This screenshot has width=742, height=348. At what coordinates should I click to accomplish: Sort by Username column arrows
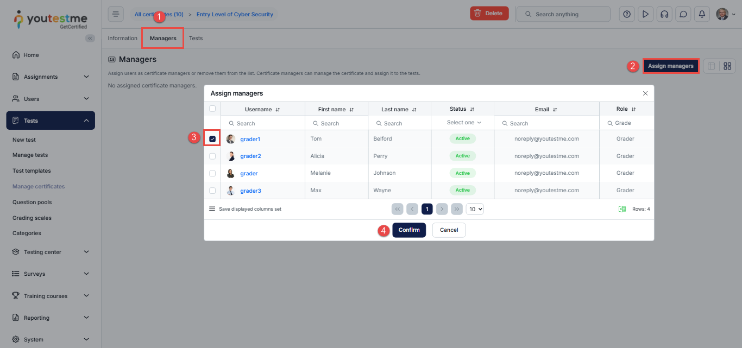tap(278, 110)
